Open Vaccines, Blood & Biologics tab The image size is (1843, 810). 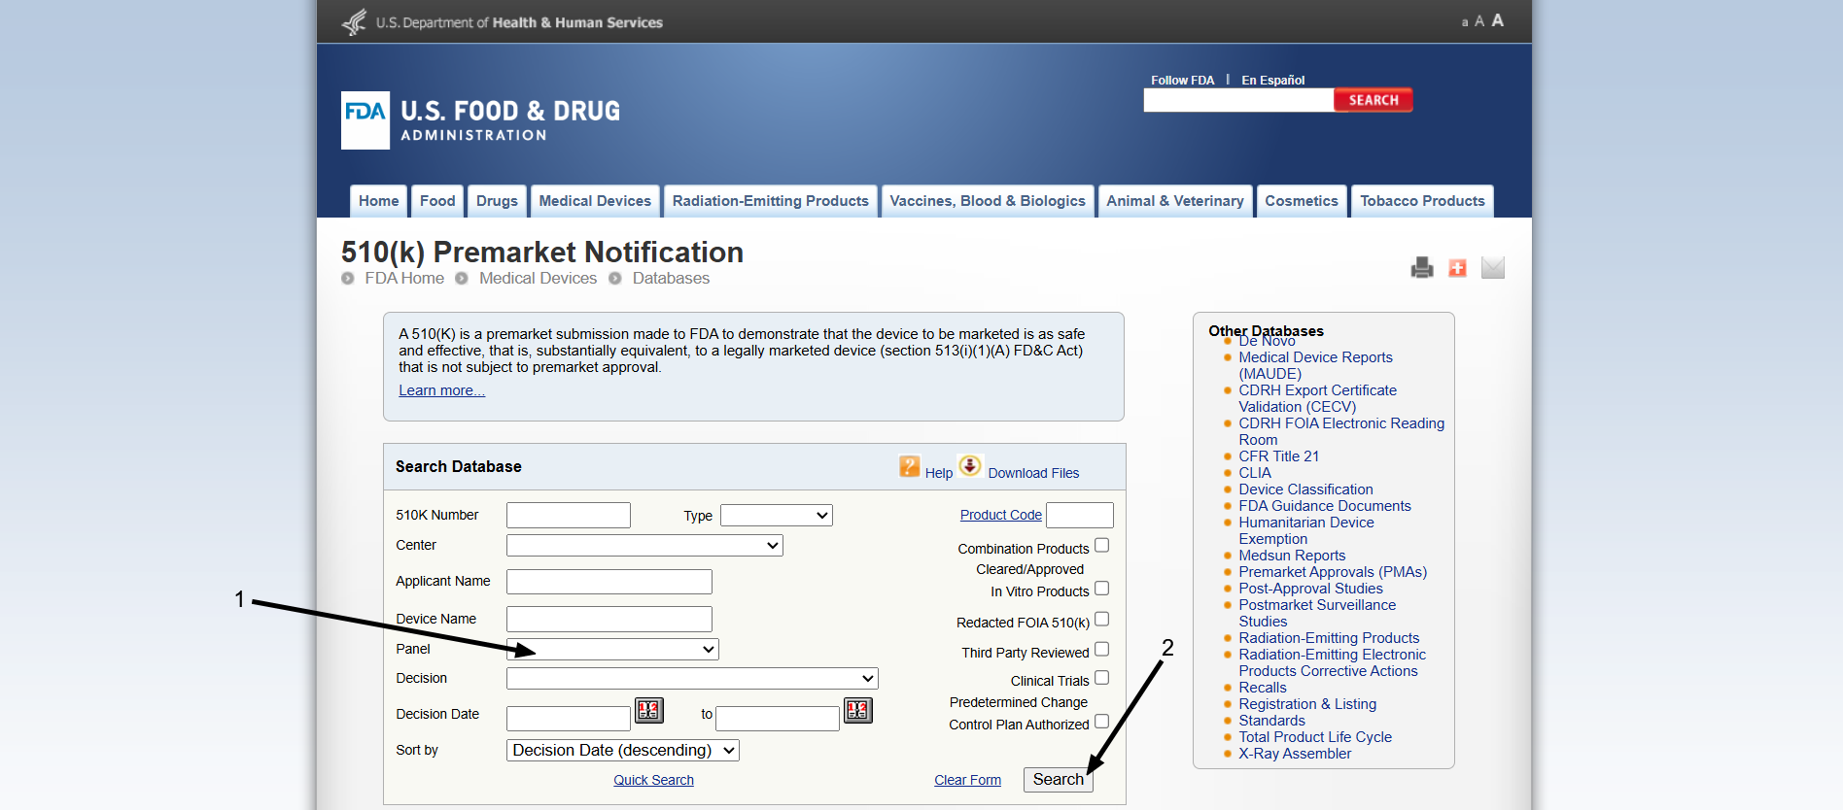[x=988, y=201]
